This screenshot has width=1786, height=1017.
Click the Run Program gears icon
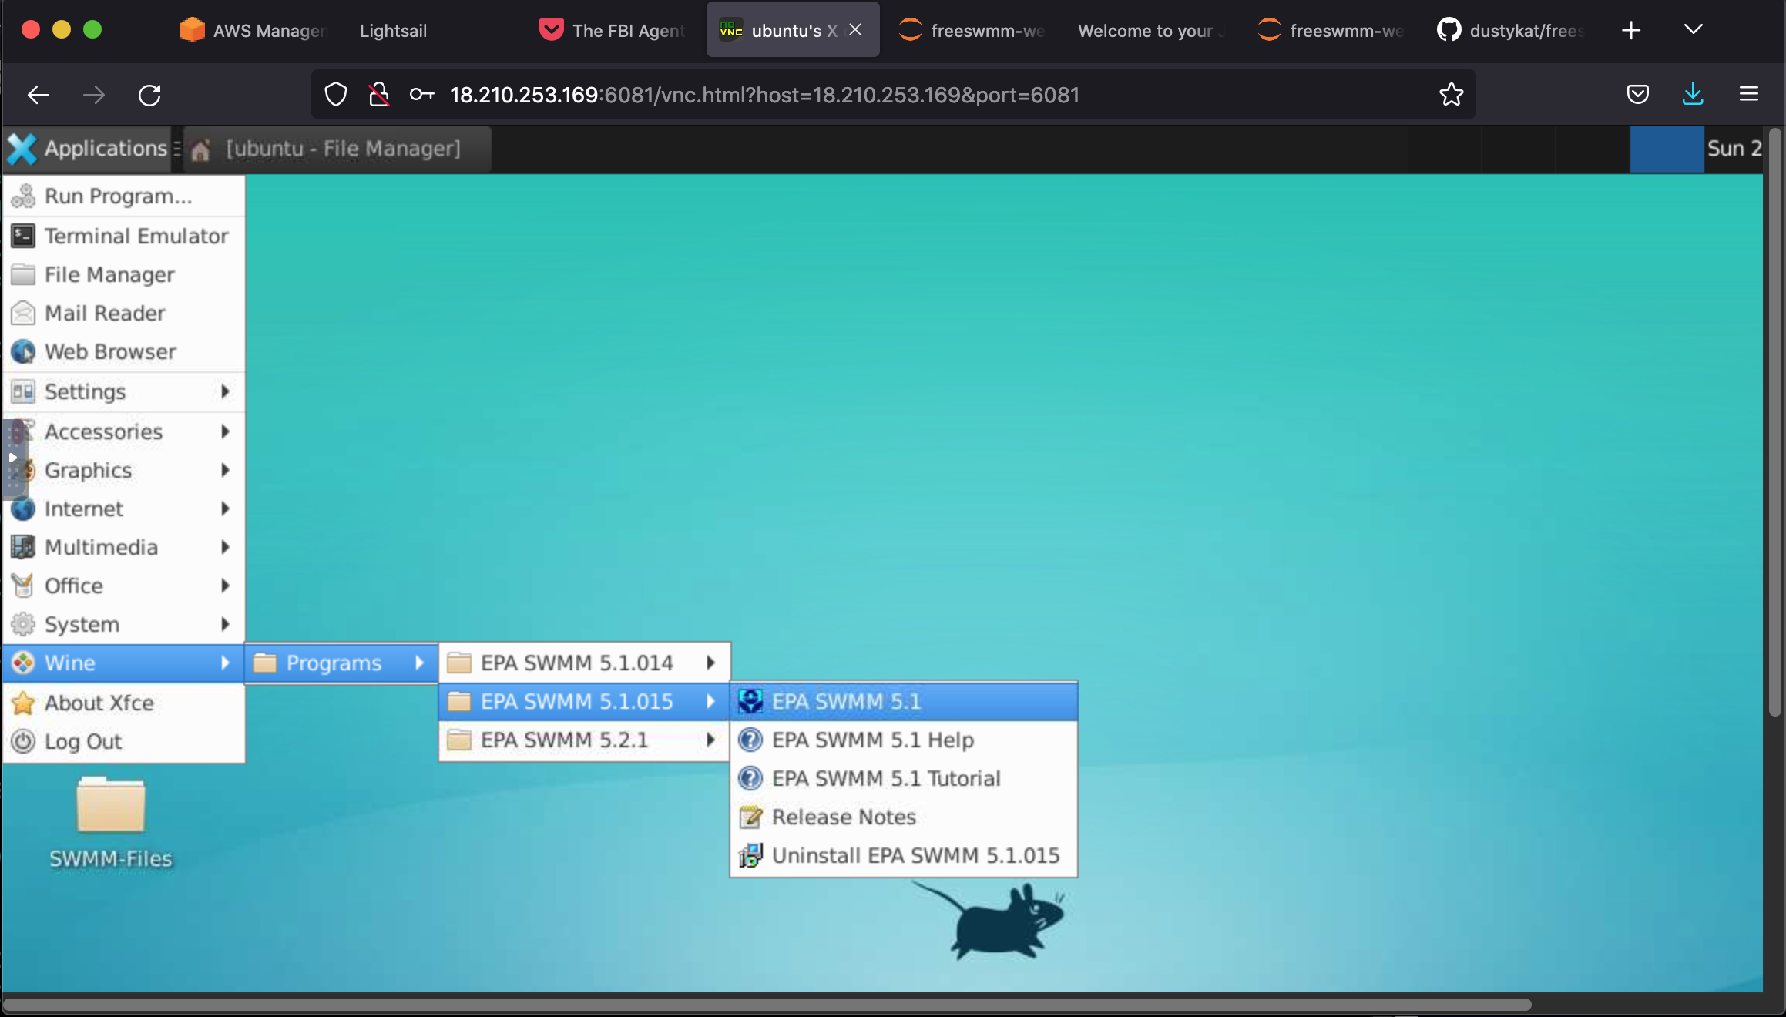click(x=23, y=196)
